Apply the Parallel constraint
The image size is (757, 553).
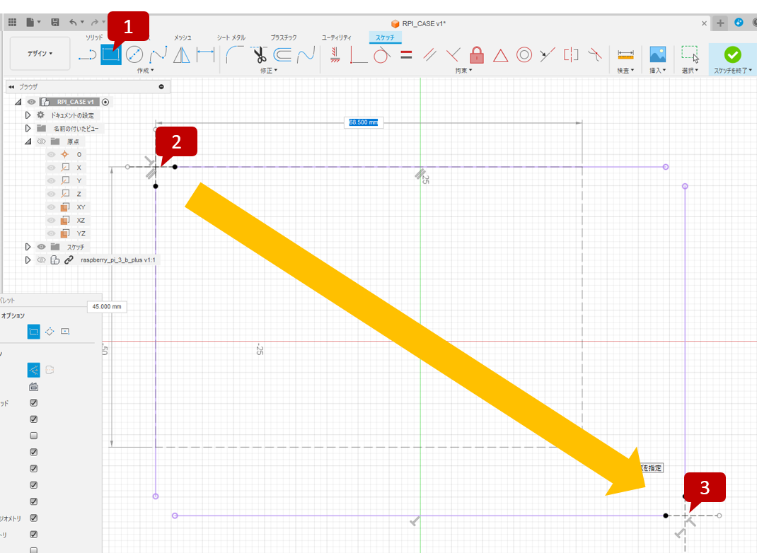tap(429, 55)
